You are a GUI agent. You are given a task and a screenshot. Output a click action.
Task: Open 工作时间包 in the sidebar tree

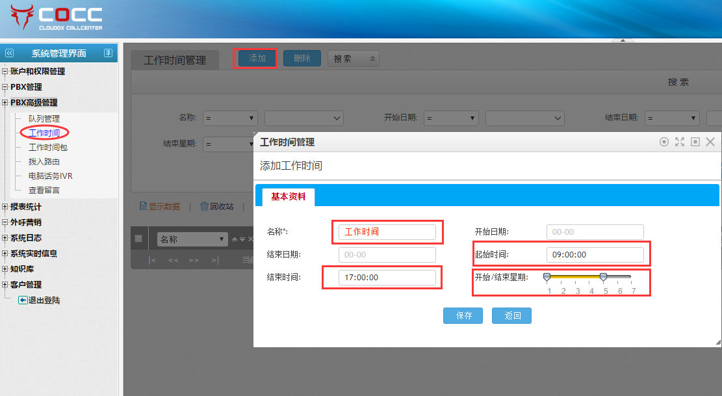point(47,148)
